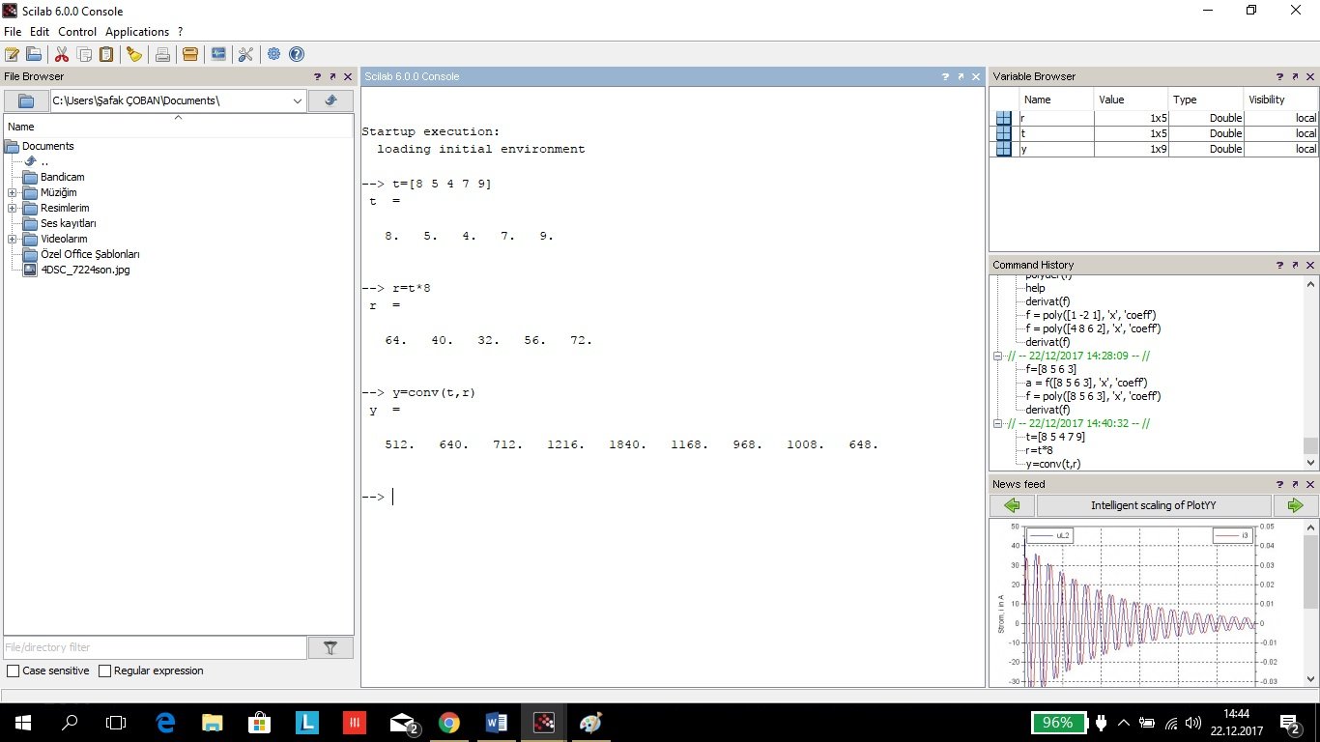
Task: Open Scilab demonstrations gear icon
Action: [x=274, y=54]
